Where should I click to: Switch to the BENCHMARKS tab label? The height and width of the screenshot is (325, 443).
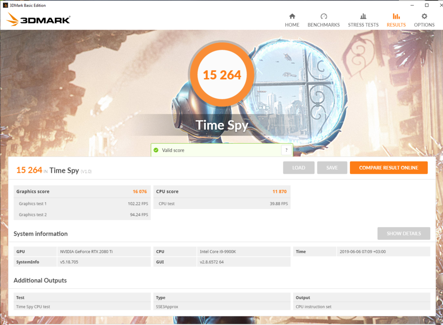point(324,25)
